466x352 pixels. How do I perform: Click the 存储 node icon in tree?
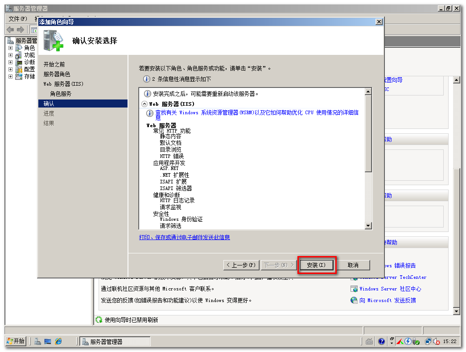pos(19,76)
